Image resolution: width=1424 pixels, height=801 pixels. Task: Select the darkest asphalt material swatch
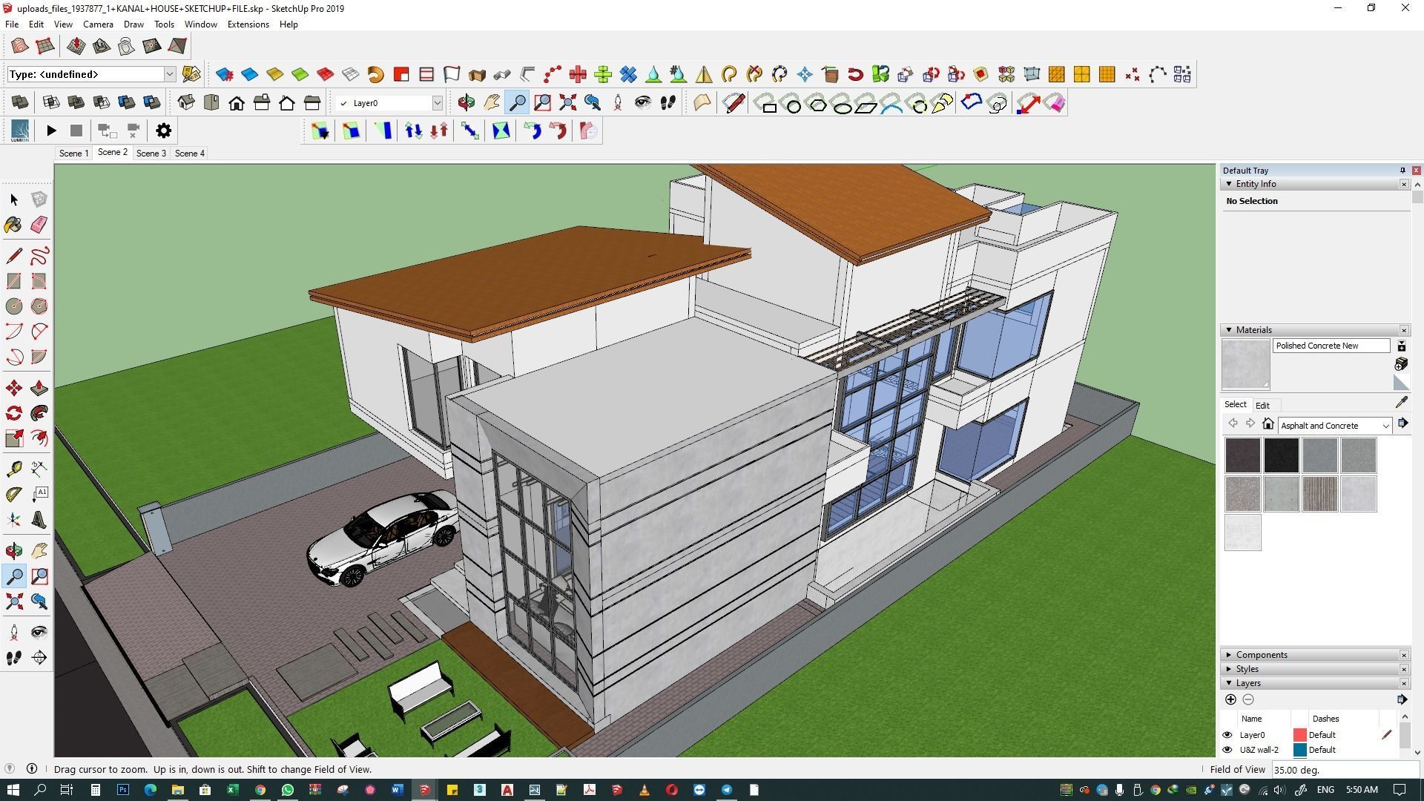(x=1281, y=455)
